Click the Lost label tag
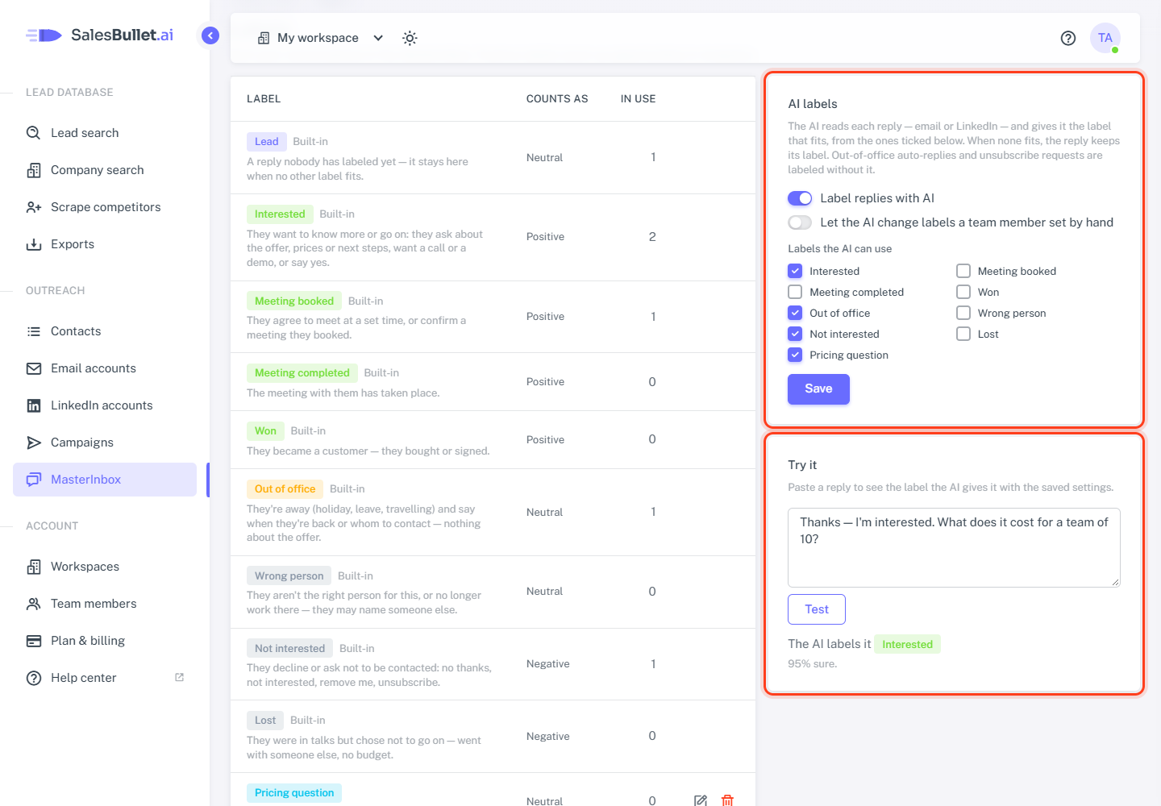This screenshot has height=806, width=1161. [265, 720]
